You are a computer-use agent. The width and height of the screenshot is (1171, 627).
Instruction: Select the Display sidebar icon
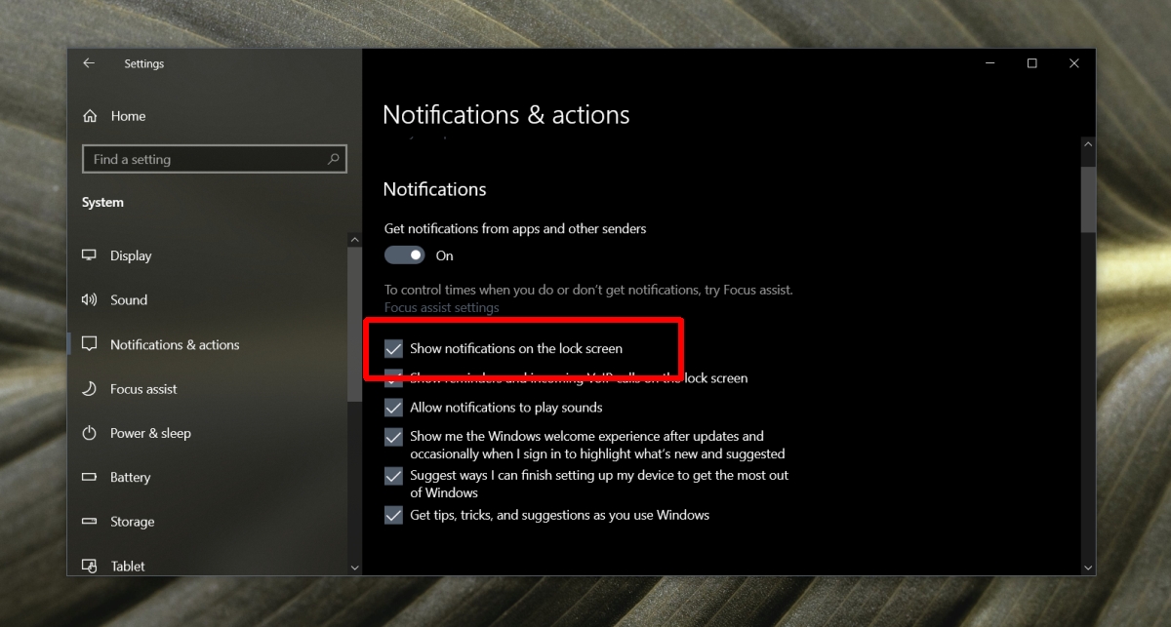91,255
